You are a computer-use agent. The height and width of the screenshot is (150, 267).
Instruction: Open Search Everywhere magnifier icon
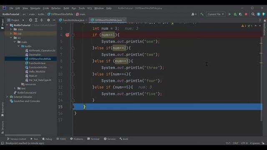point(253,14)
